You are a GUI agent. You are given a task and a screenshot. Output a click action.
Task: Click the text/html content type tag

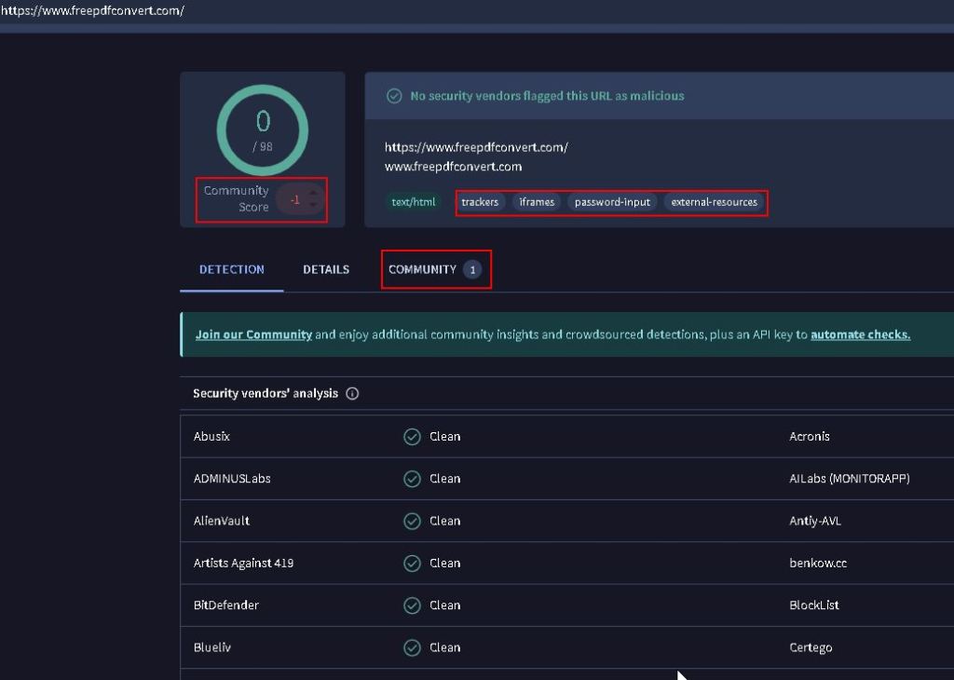pos(414,202)
